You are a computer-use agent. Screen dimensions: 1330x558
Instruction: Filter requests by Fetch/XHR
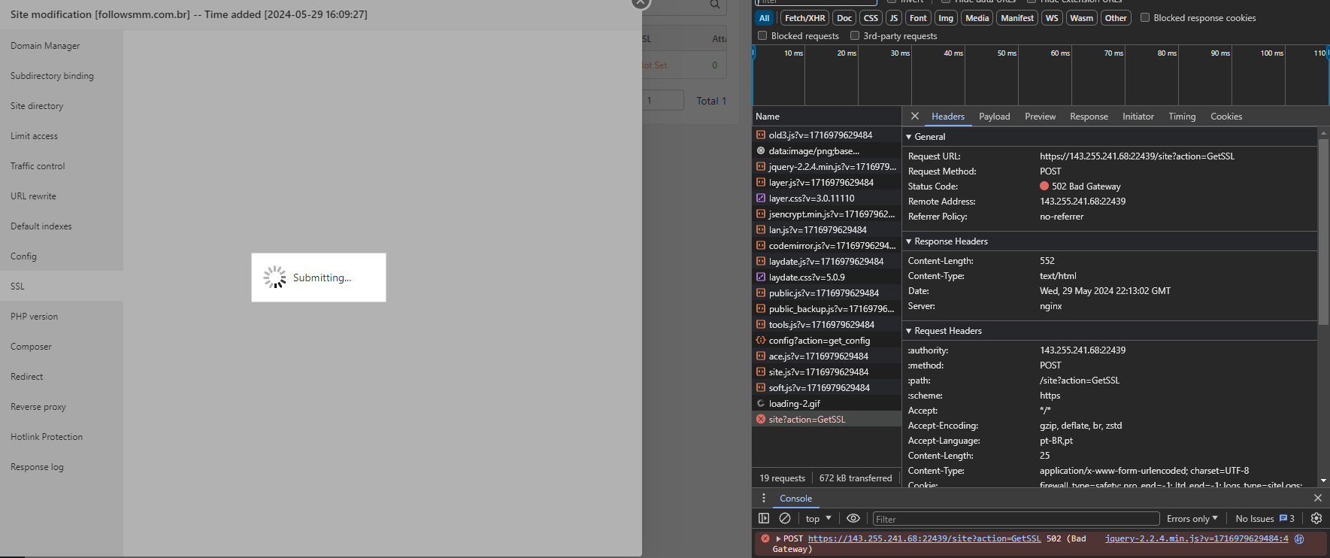(x=804, y=18)
